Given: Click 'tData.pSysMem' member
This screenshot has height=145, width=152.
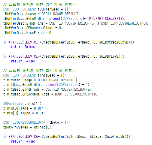Looking at the screenshot, I should point(16,127).
